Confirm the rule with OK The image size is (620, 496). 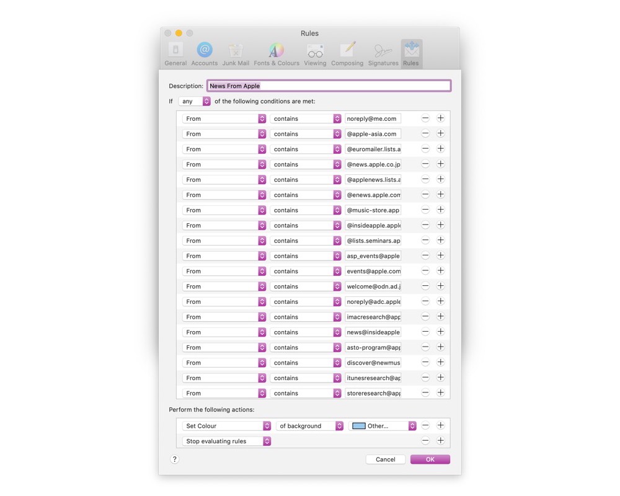point(430,459)
